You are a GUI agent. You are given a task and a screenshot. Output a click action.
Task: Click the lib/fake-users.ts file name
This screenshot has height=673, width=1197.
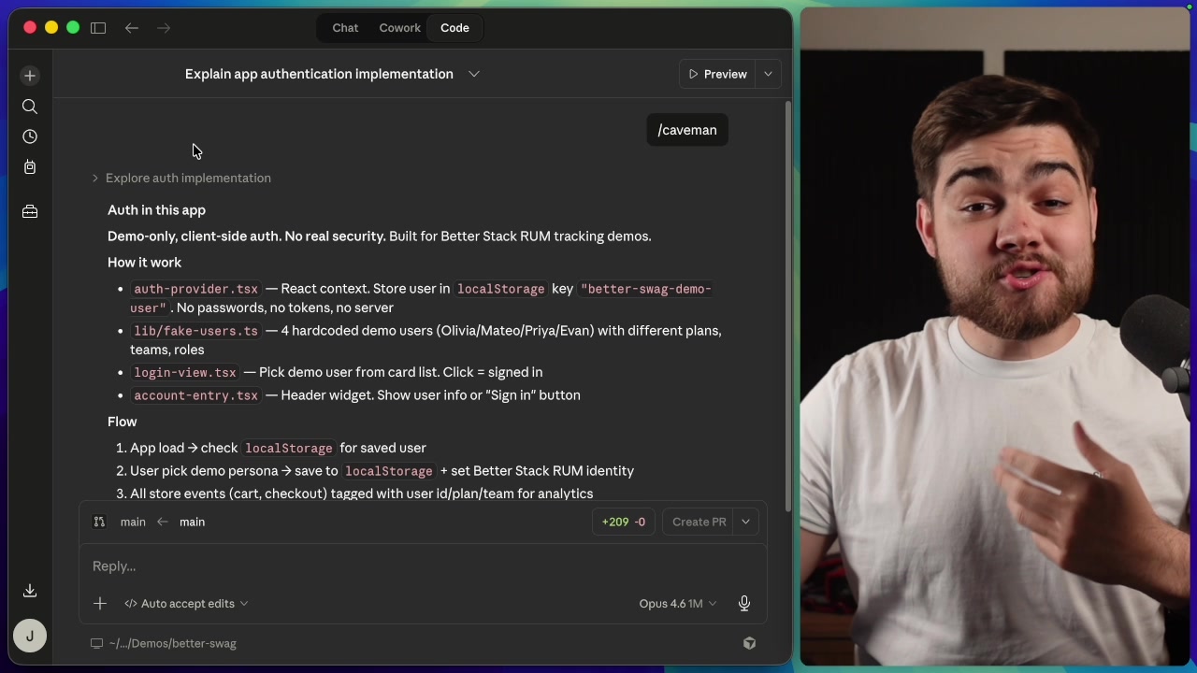(x=195, y=331)
